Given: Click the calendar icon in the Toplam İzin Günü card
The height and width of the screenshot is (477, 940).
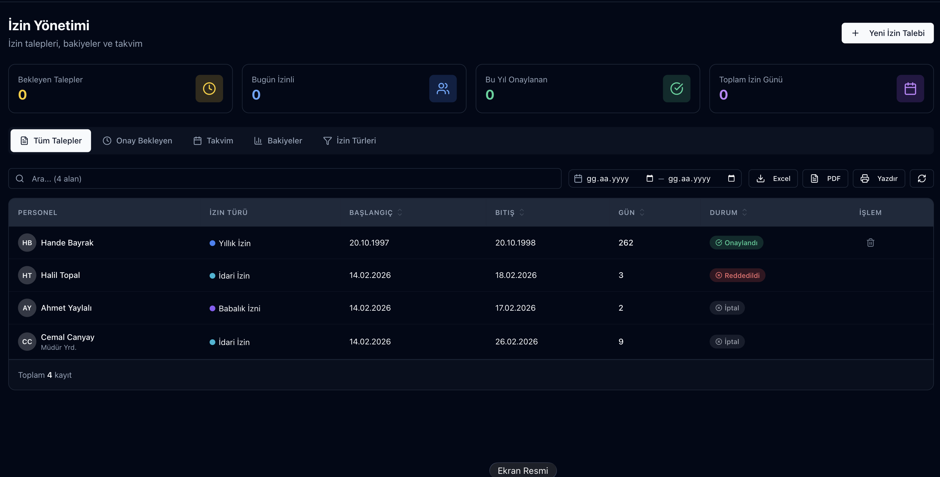Looking at the screenshot, I should point(910,89).
